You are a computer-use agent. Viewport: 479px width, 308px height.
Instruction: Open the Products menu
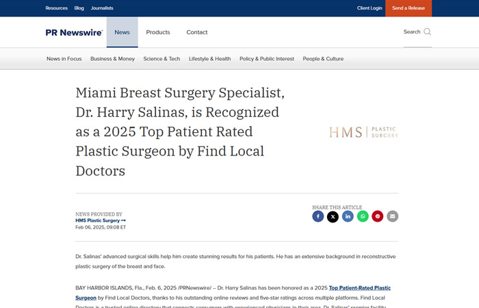pos(158,32)
